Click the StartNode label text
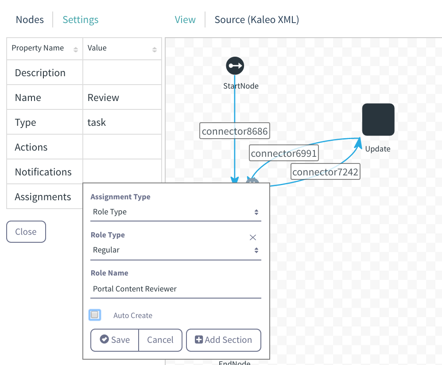This screenshot has width=442, height=365. coord(241,86)
